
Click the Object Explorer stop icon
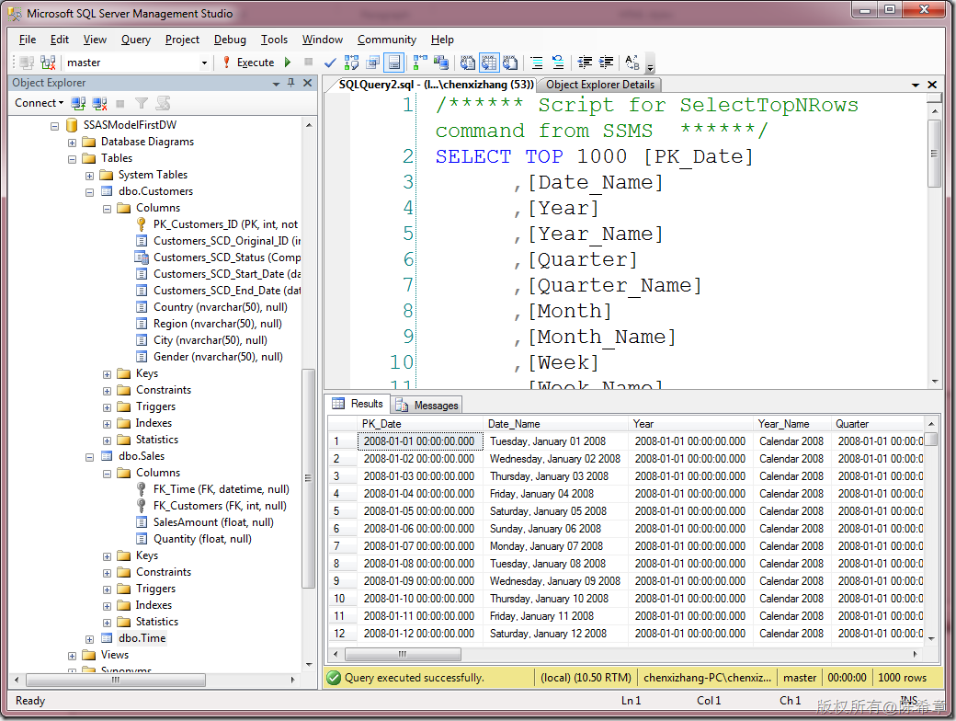120,103
